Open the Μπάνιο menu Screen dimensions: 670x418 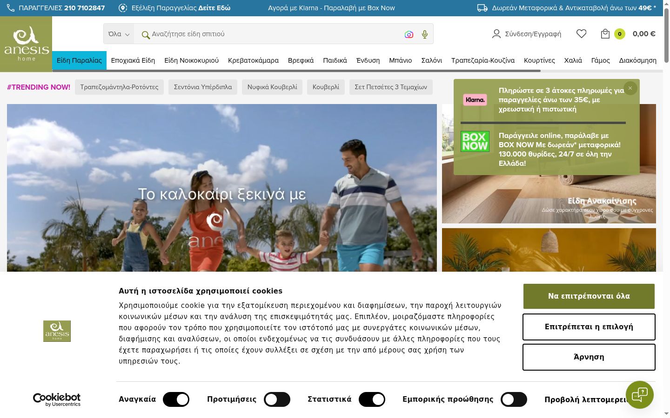point(401,60)
